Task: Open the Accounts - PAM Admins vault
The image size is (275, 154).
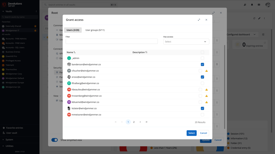Action: 16,39
